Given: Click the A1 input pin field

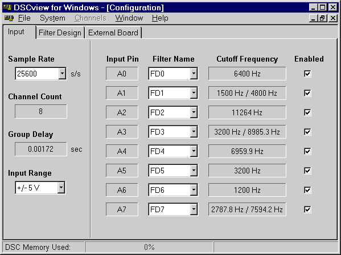Looking at the screenshot, I should tap(122, 93).
